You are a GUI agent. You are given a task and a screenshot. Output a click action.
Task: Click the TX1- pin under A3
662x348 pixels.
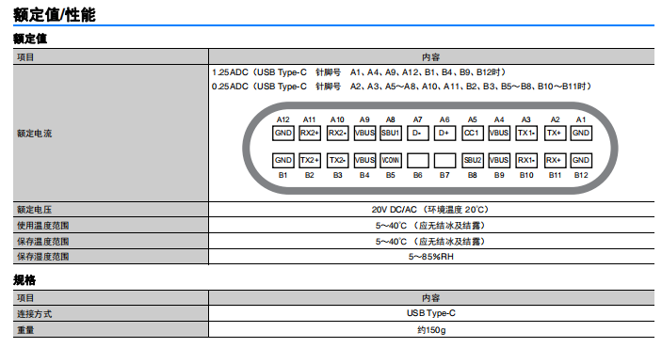(x=526, y=133)
